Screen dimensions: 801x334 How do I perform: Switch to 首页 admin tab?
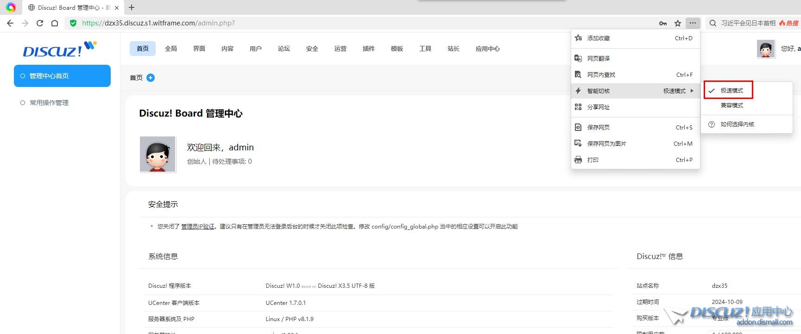click(x=143, y=49)
